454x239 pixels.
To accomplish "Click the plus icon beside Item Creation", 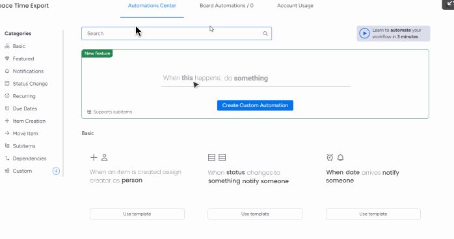I will coord(7,121).
